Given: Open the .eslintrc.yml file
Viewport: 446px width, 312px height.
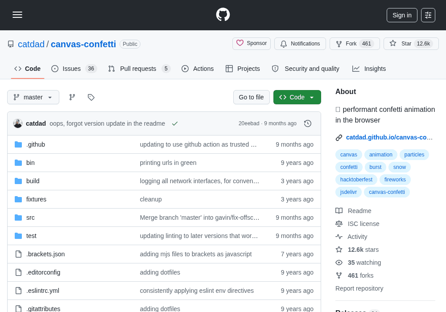Looking at the screenshot, I should pos(43,291).
